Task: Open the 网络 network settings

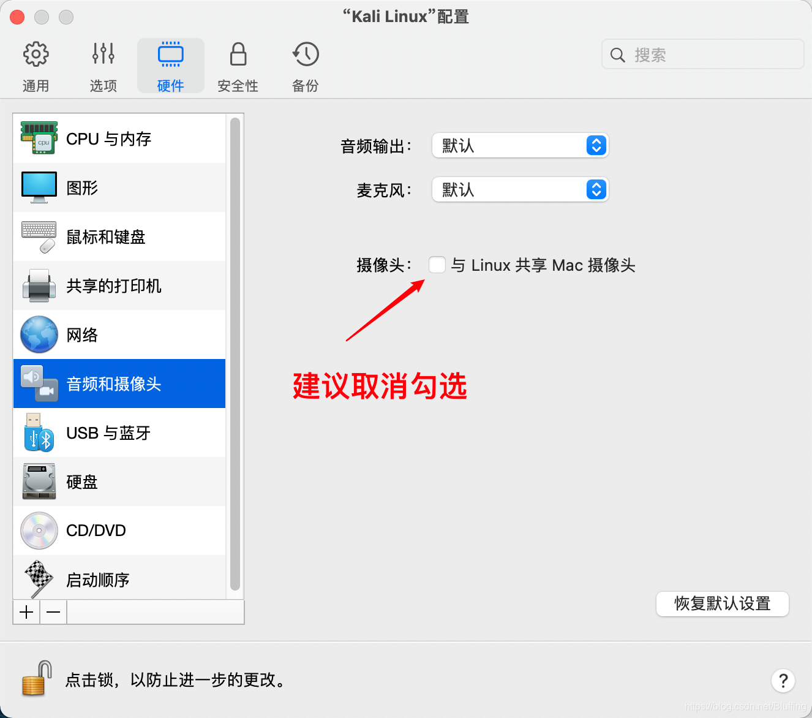Action: point(39,334)
